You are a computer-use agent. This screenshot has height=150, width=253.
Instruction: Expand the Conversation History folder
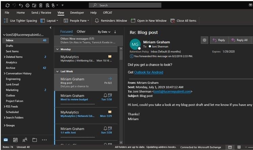4,73
